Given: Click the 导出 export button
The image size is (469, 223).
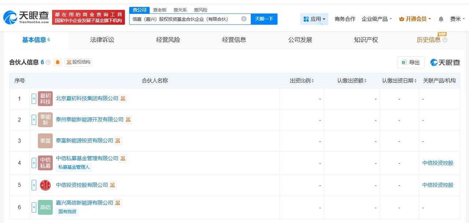Looking at the screenshot, I should pyautogui.click(x=411, y=62).
